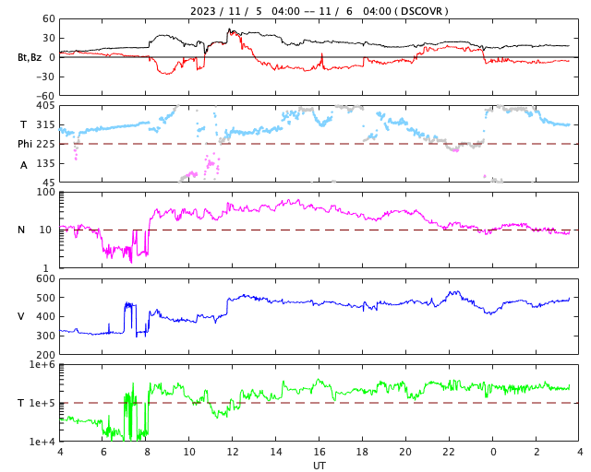Click the 30 tick of Bt,Bz panel
This screenshot has height=472, width=591.
pyautogui.click(x=49, y=38)
